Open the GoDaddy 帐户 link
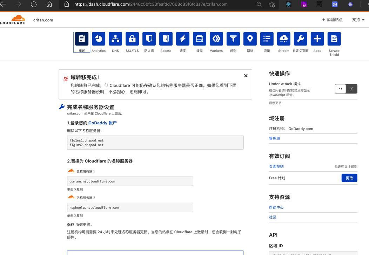 102,123
